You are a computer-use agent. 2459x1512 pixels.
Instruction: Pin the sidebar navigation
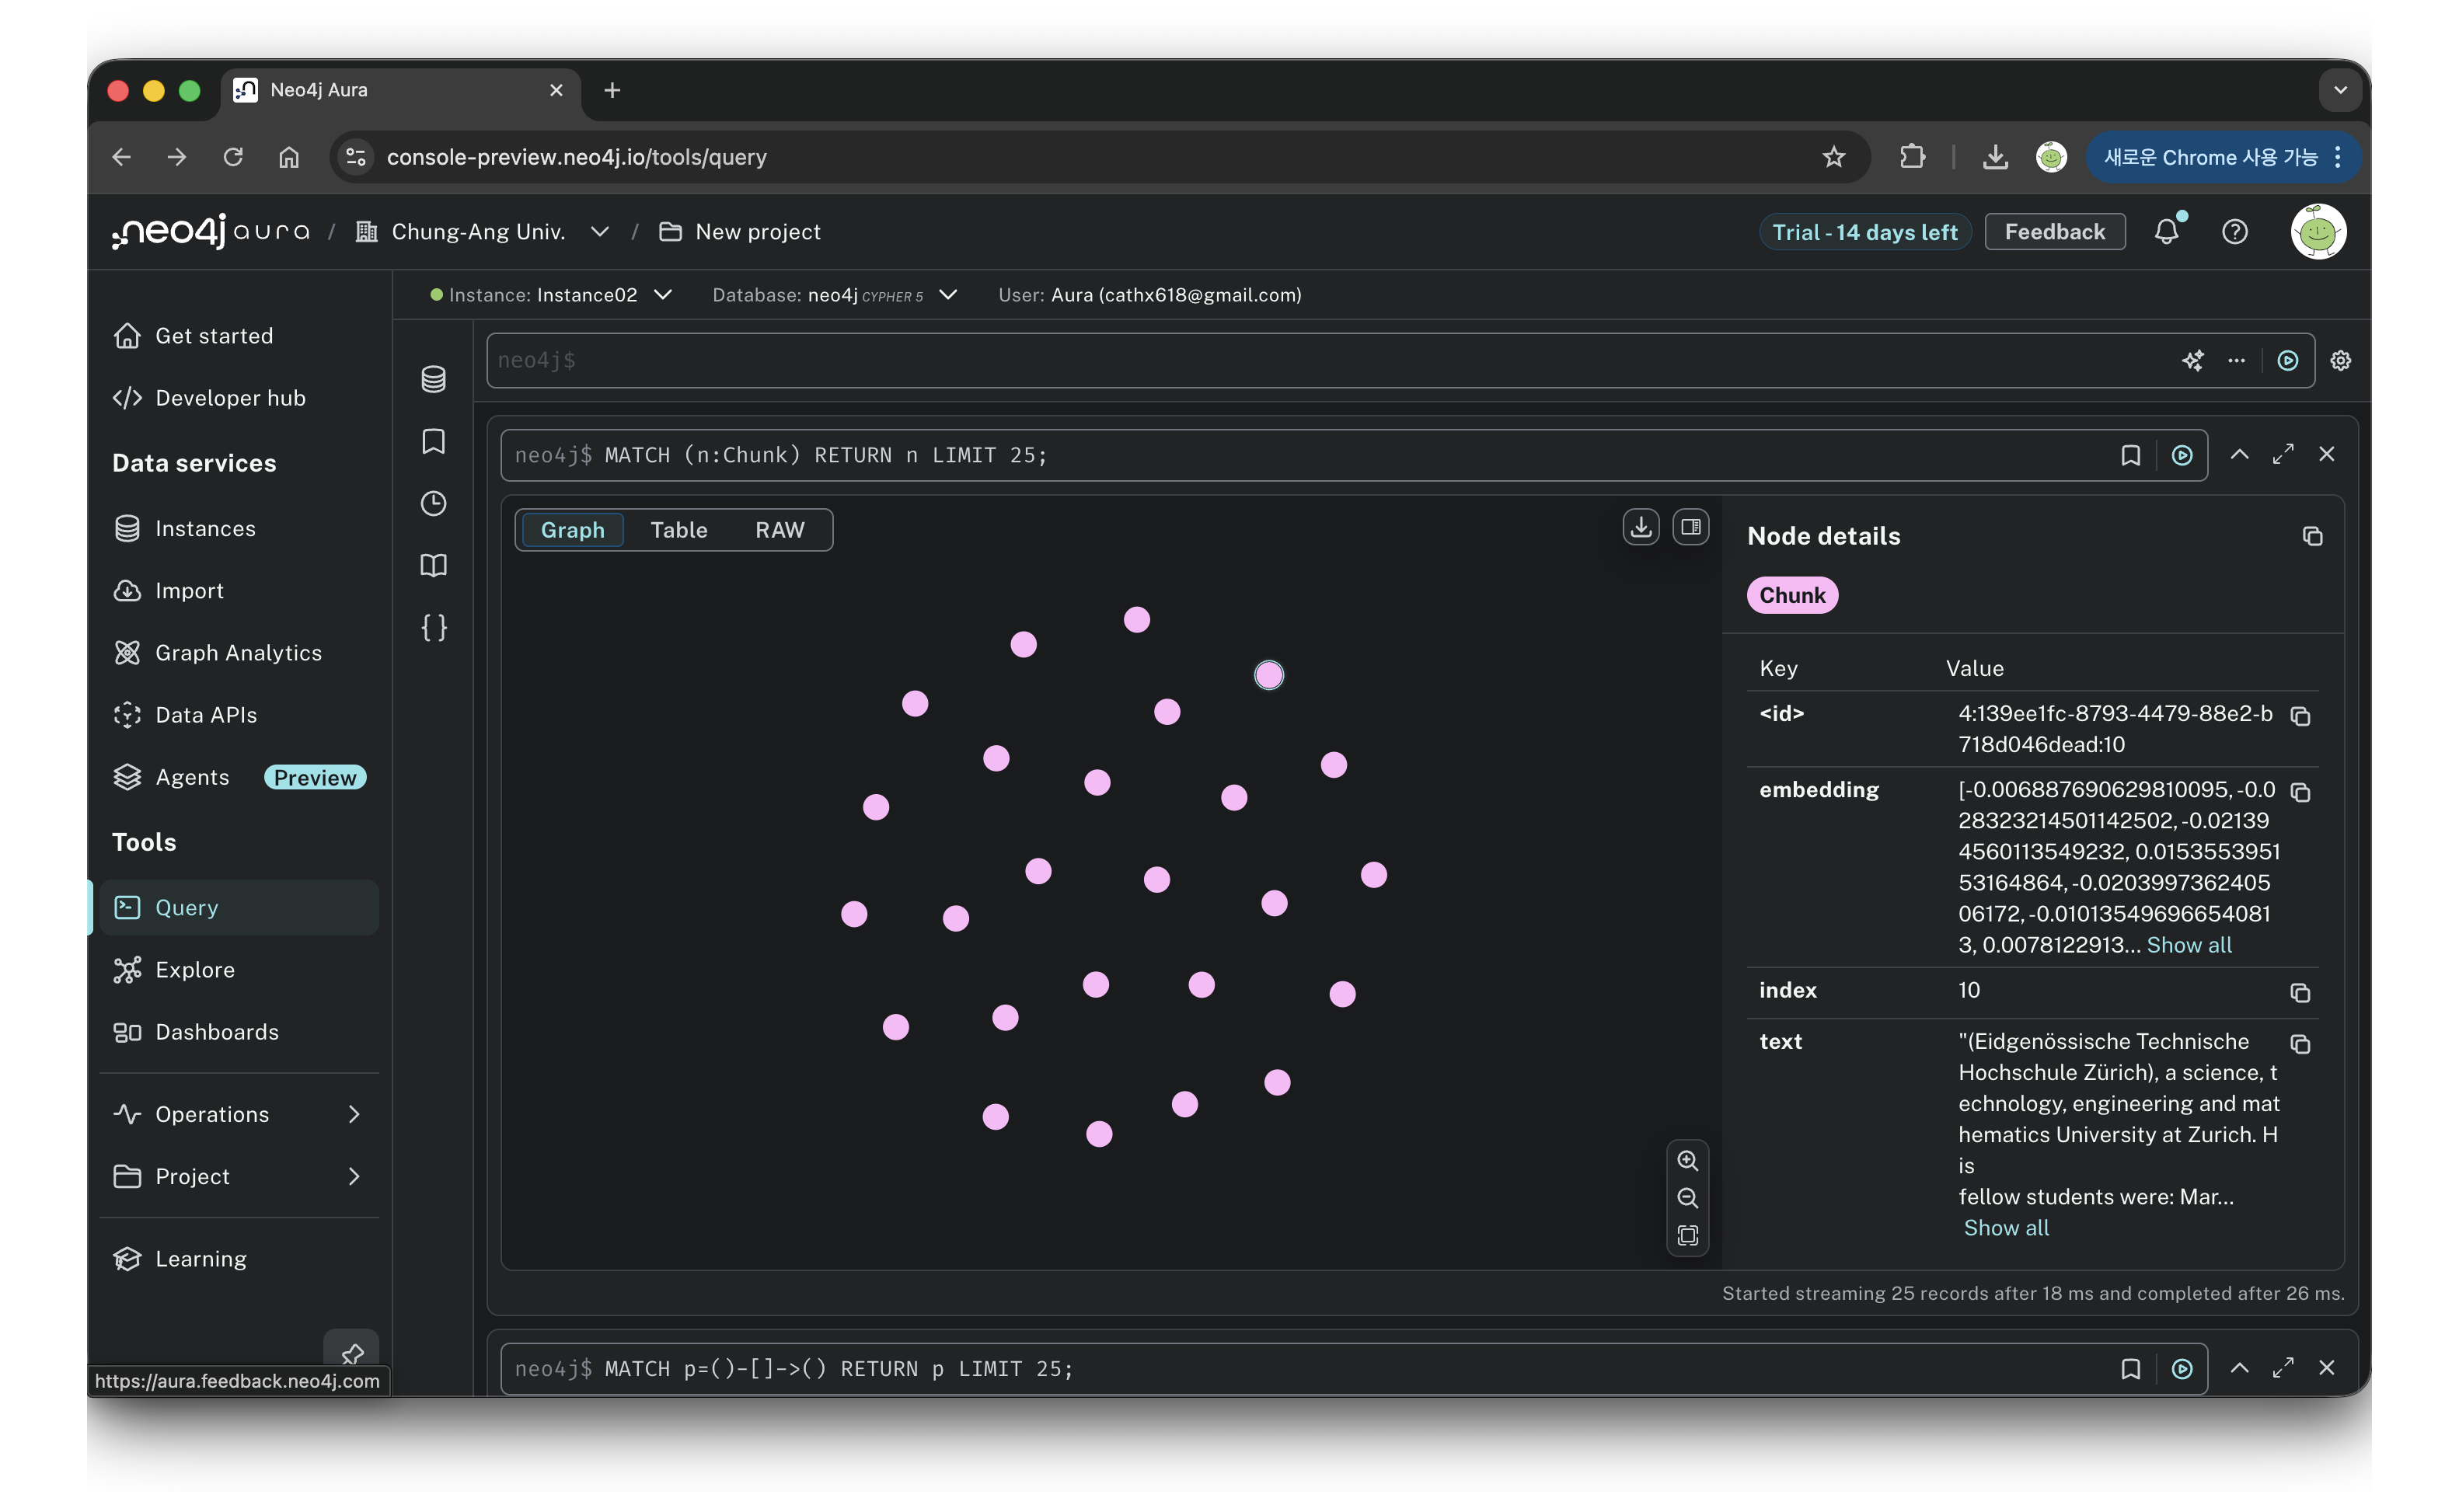pos(352,1354)
